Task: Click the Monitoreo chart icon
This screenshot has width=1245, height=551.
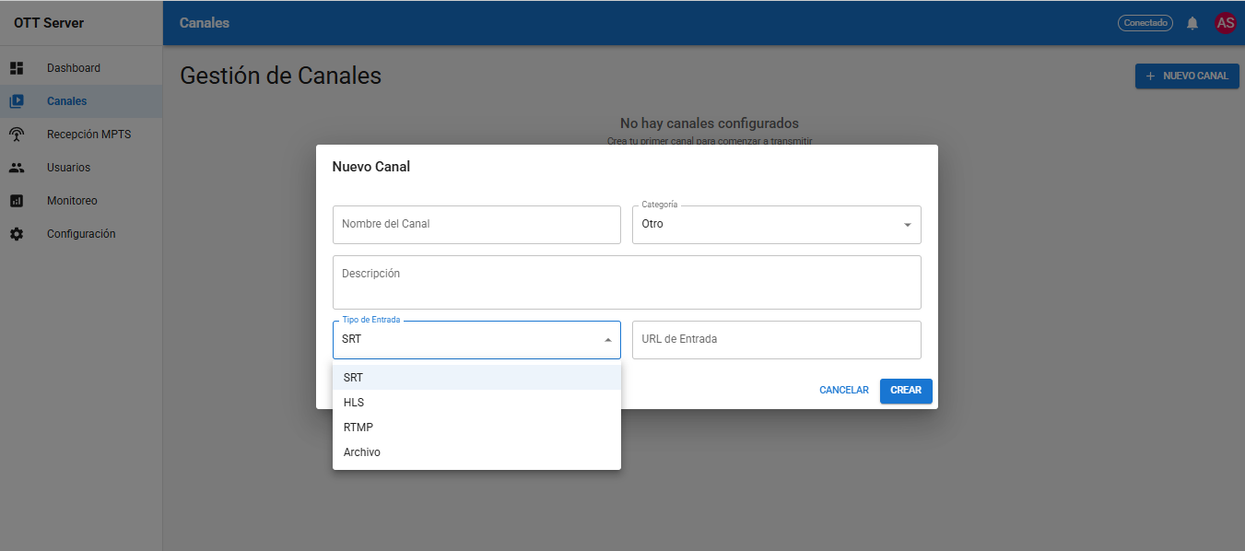Action: point(16,201)
